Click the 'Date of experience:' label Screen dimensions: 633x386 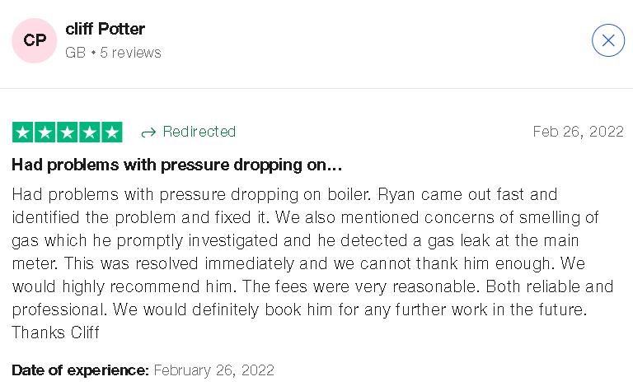(x=80, y=370)
